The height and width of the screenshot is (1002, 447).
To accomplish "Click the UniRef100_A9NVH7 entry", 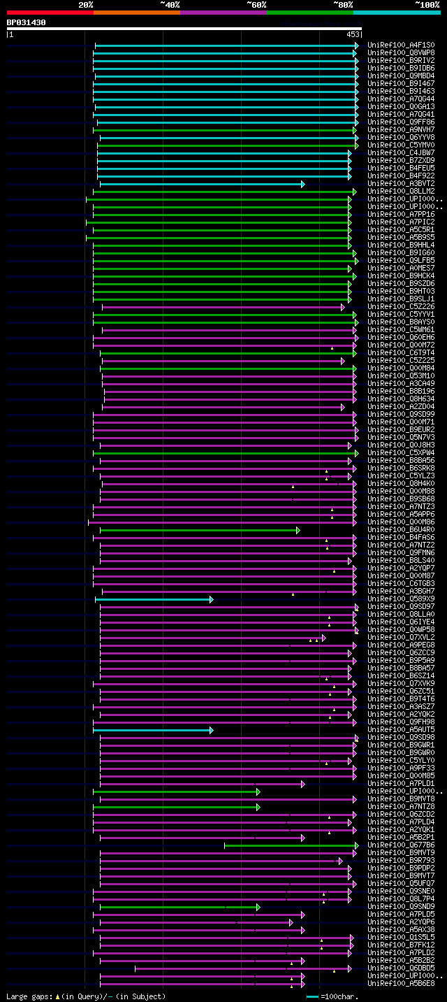I will tap(401, 129).
